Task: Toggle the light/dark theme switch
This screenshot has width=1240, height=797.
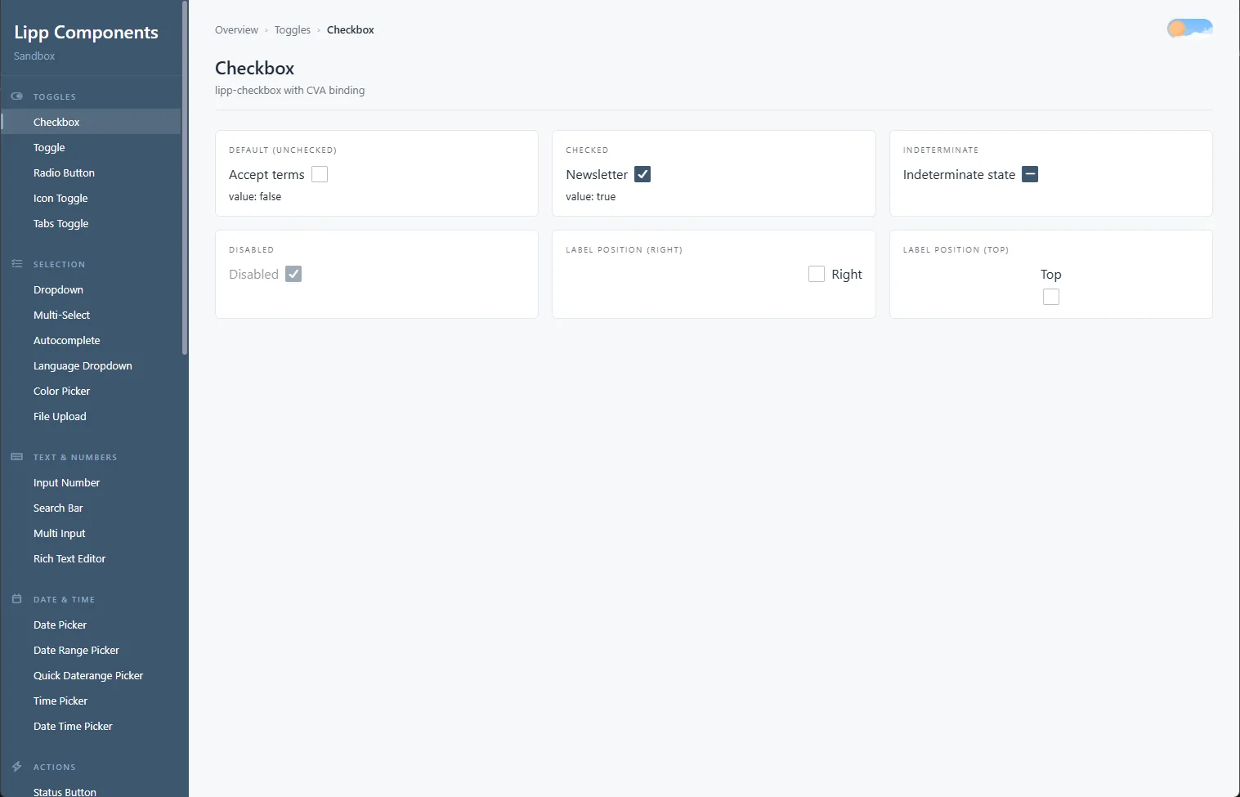Action: 1189,29
